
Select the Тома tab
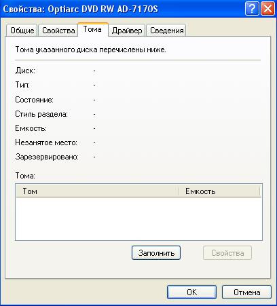tap(92, 29)
